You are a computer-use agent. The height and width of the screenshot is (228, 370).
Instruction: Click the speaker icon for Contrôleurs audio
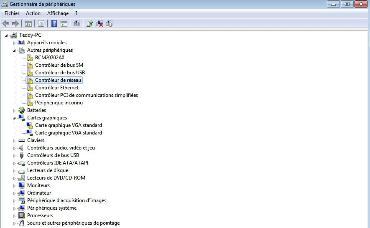point(21,148)
